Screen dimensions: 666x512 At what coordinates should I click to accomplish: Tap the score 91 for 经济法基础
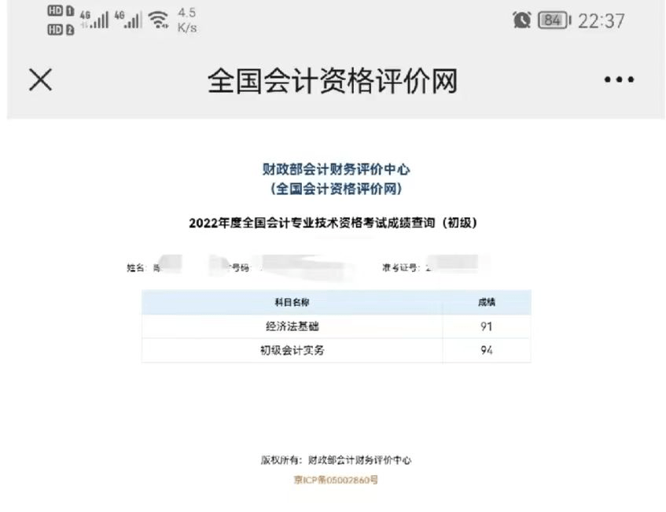point(485,326)
